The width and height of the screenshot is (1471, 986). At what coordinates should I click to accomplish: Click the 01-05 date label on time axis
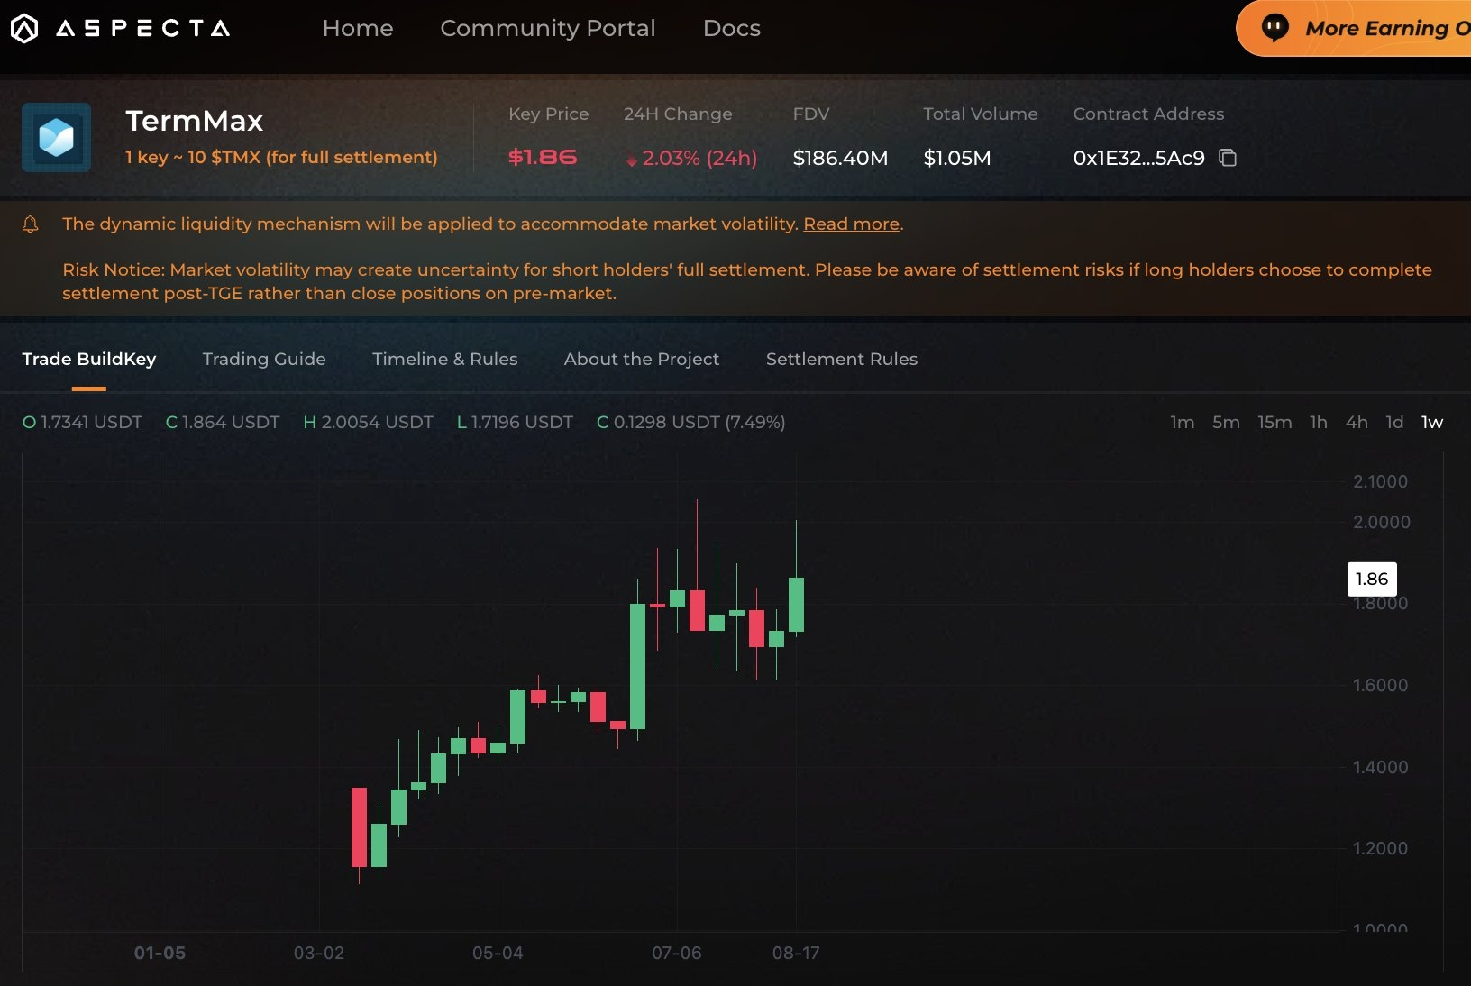(x=160, y=953)
